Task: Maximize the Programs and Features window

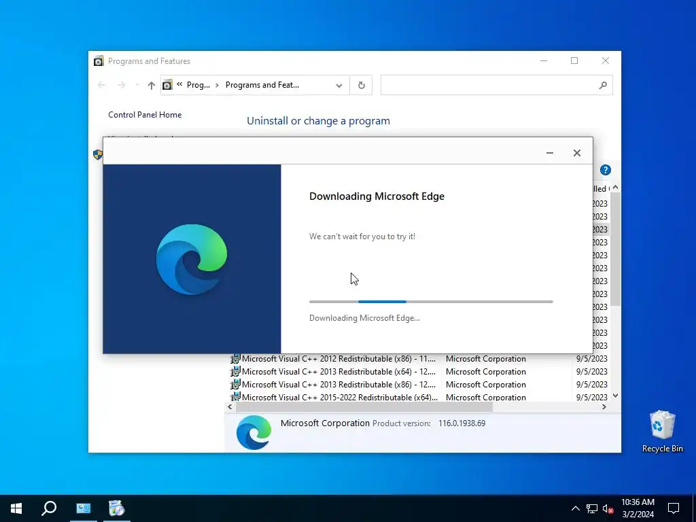Action: tap(574, 60)
